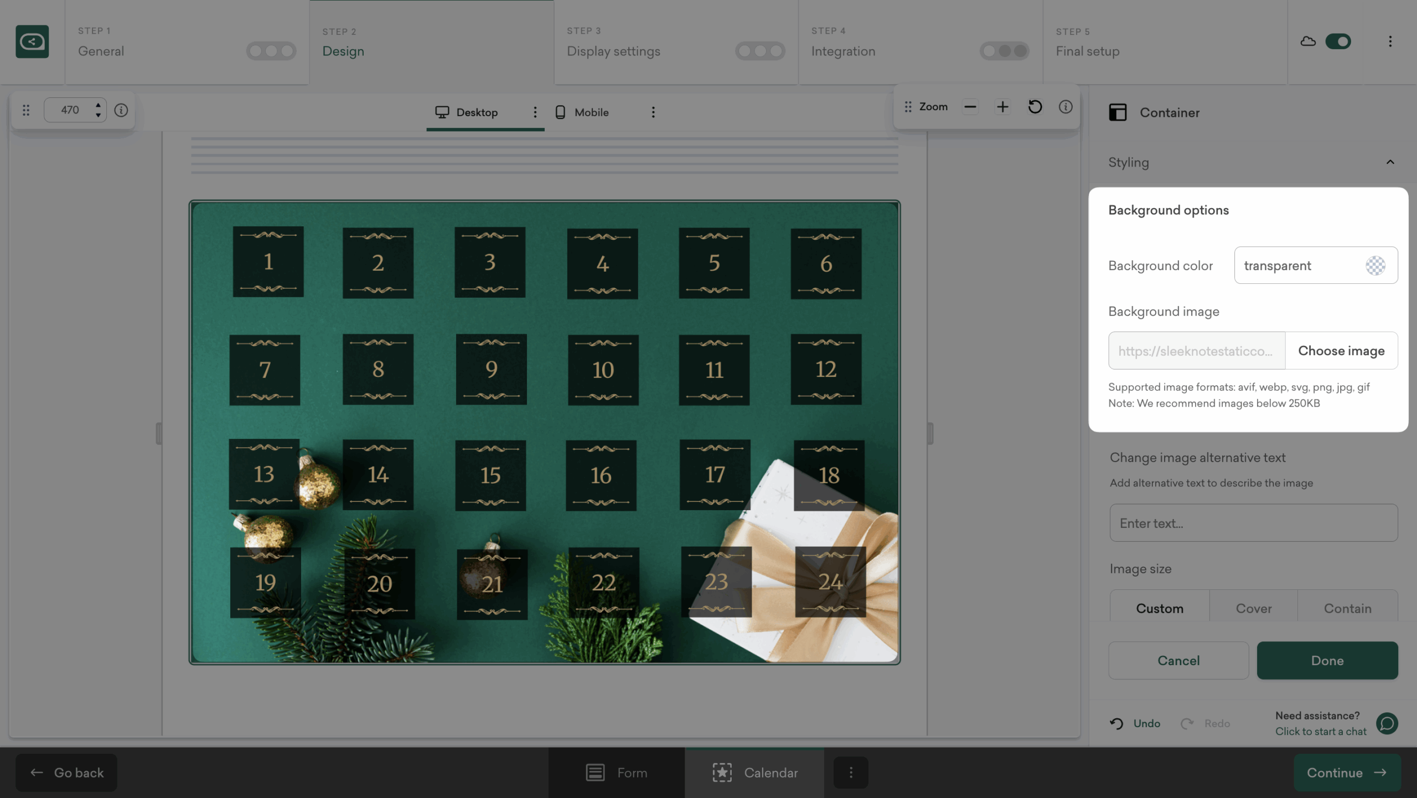This screenshot has width=1417, height=798.
Task: Click the zoom out minus icon
Action: point(970,107)
